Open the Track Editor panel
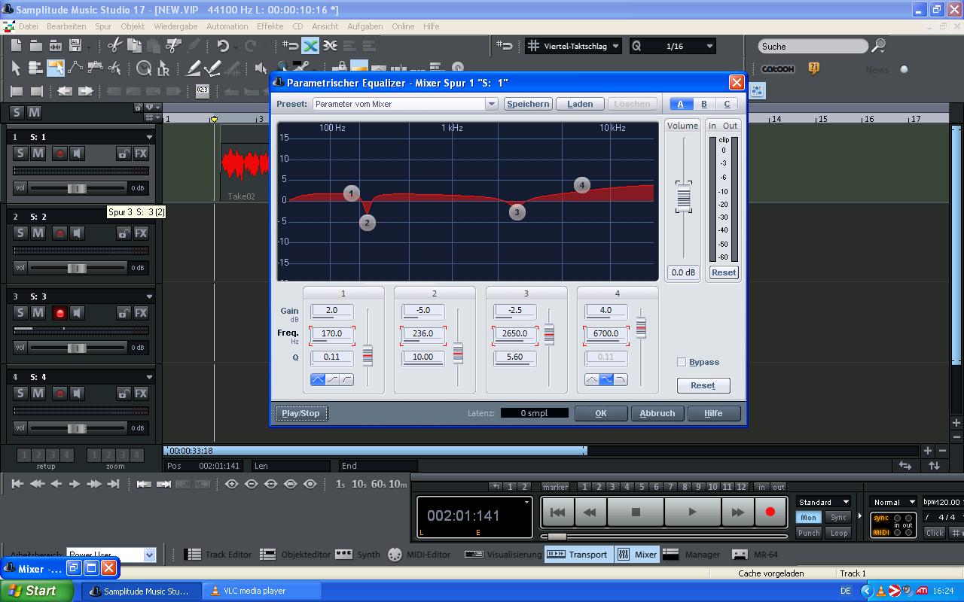Screen dimensions: 964x602 click(218, 555)
